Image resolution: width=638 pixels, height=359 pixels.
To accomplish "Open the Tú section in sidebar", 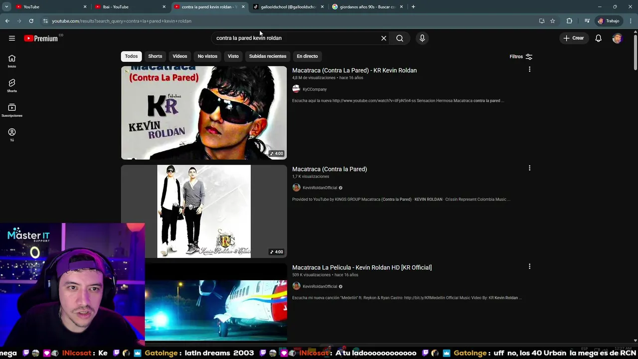I will (12, 135).
